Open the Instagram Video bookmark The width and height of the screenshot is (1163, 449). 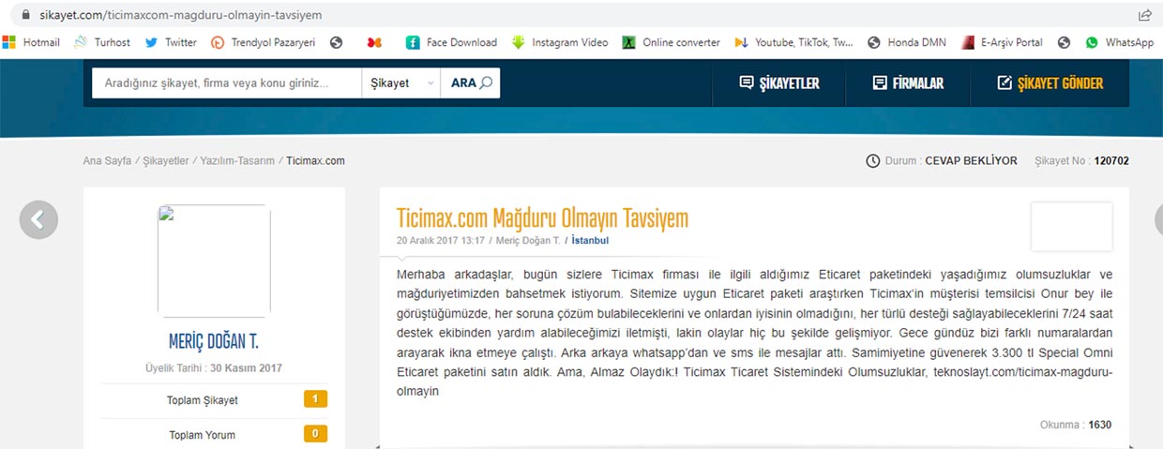point(560,42)
